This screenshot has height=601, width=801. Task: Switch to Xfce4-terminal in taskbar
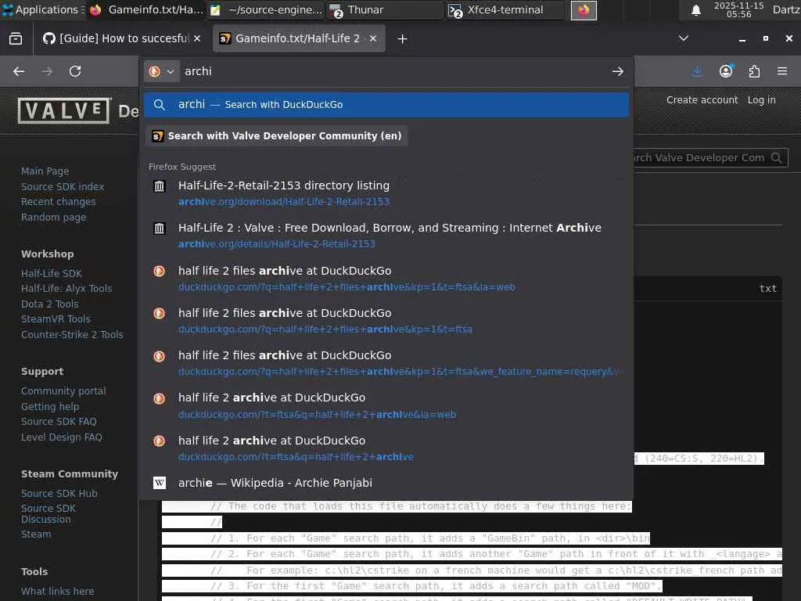[x=505, y=9]
